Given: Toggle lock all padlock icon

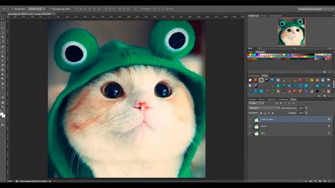Looking at the screenshot, I should pyautogui.click(x=273, y=113).
